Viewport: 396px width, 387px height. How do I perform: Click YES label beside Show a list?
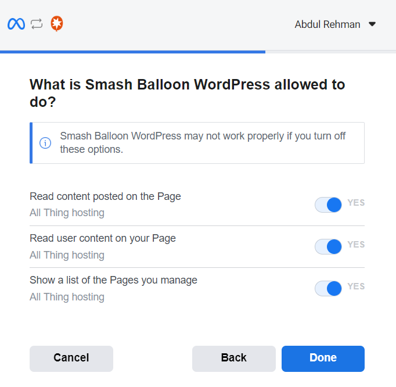coord(356,286)
